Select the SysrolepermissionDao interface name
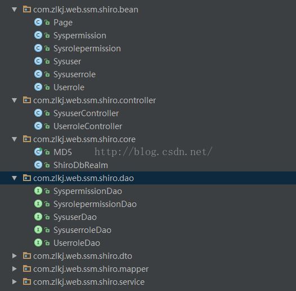This screenshot has width=296, height=291. point(95,204)
